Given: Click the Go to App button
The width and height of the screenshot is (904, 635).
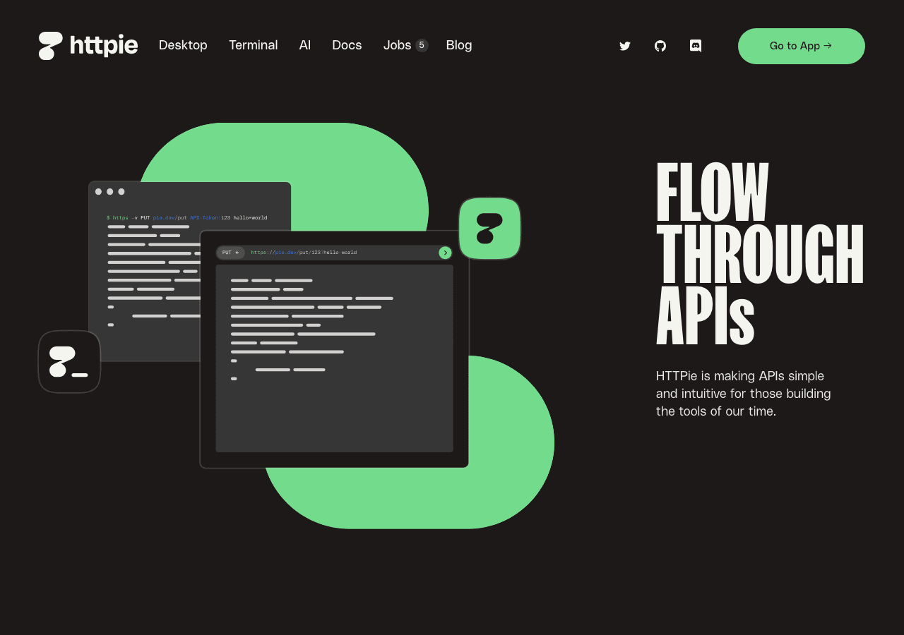Looking at the screenshot, I should (x=802, y=46).
